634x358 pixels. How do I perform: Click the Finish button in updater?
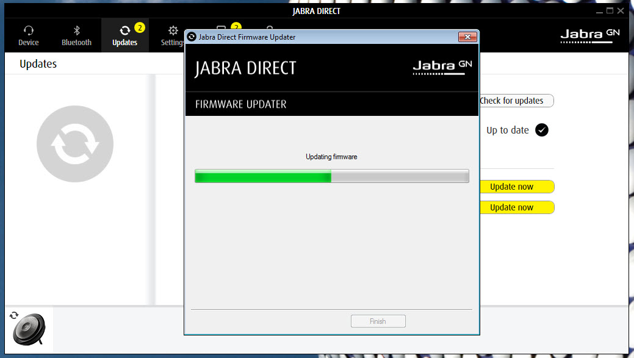coord(378,321)
